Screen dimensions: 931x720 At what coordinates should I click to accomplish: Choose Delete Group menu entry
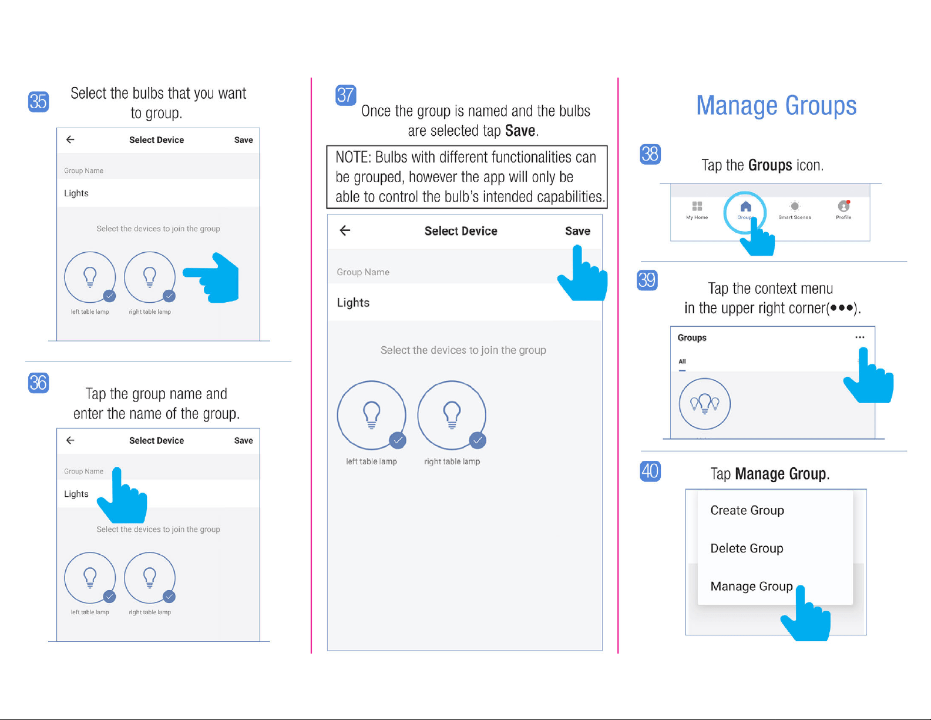(x=747, y=548)
